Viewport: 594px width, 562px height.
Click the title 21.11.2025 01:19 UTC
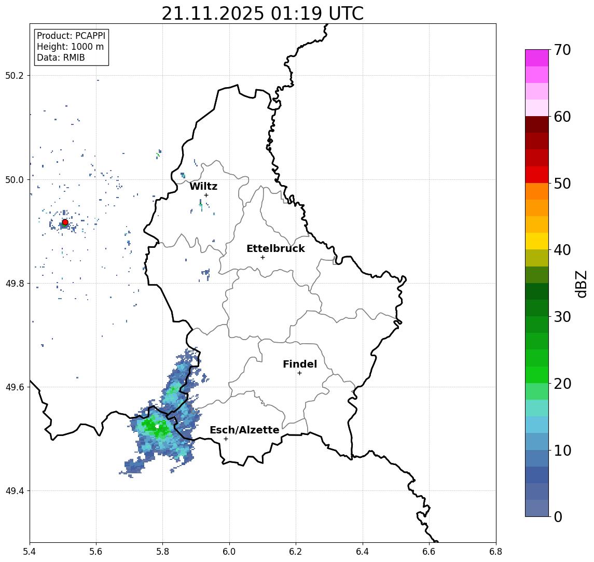click(263, 13)
